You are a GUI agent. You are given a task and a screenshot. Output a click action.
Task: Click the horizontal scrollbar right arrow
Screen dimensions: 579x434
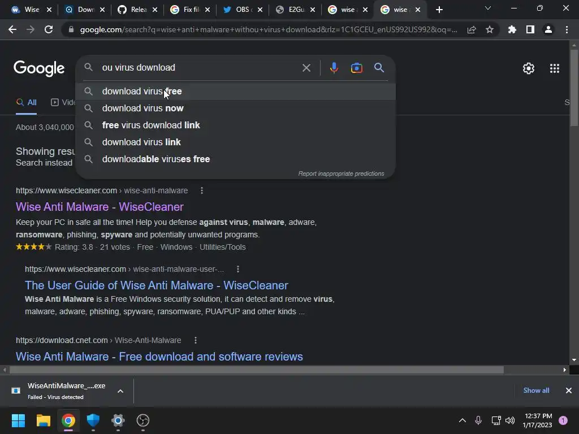[x=565, y=370]
